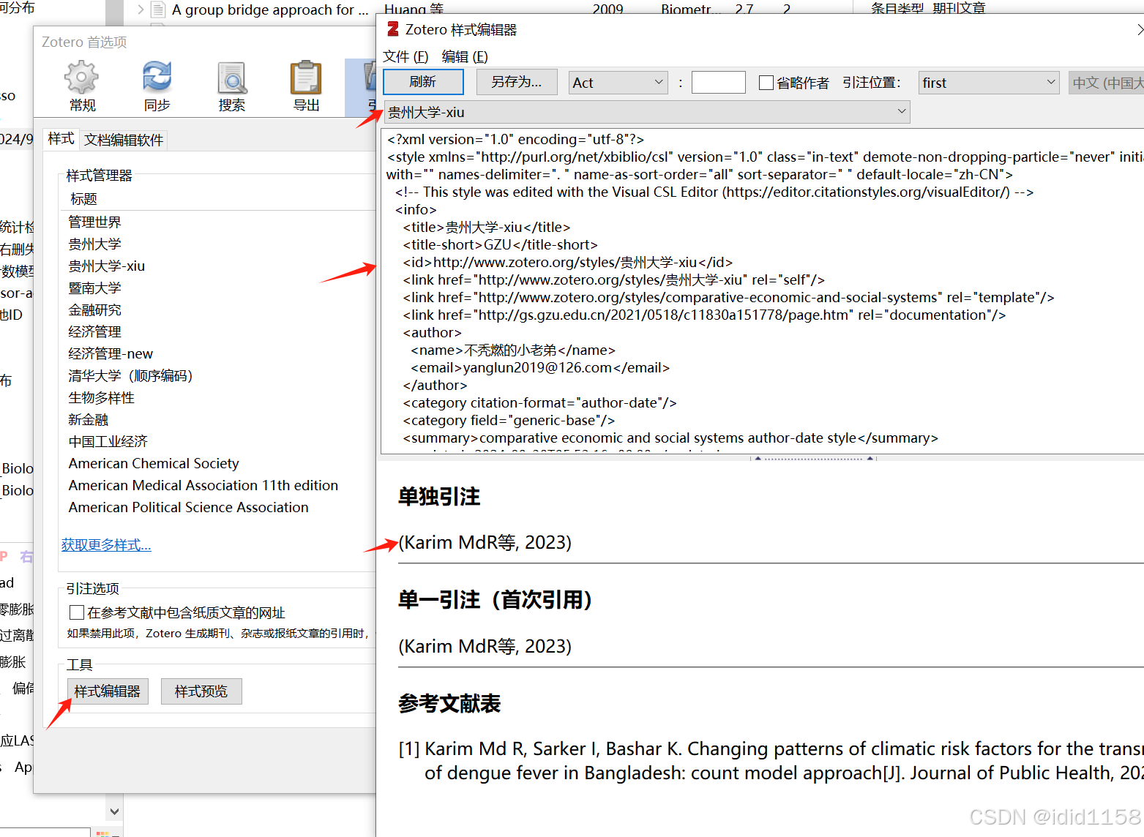Click the splitter handle below XML editor

pos(813,458)
